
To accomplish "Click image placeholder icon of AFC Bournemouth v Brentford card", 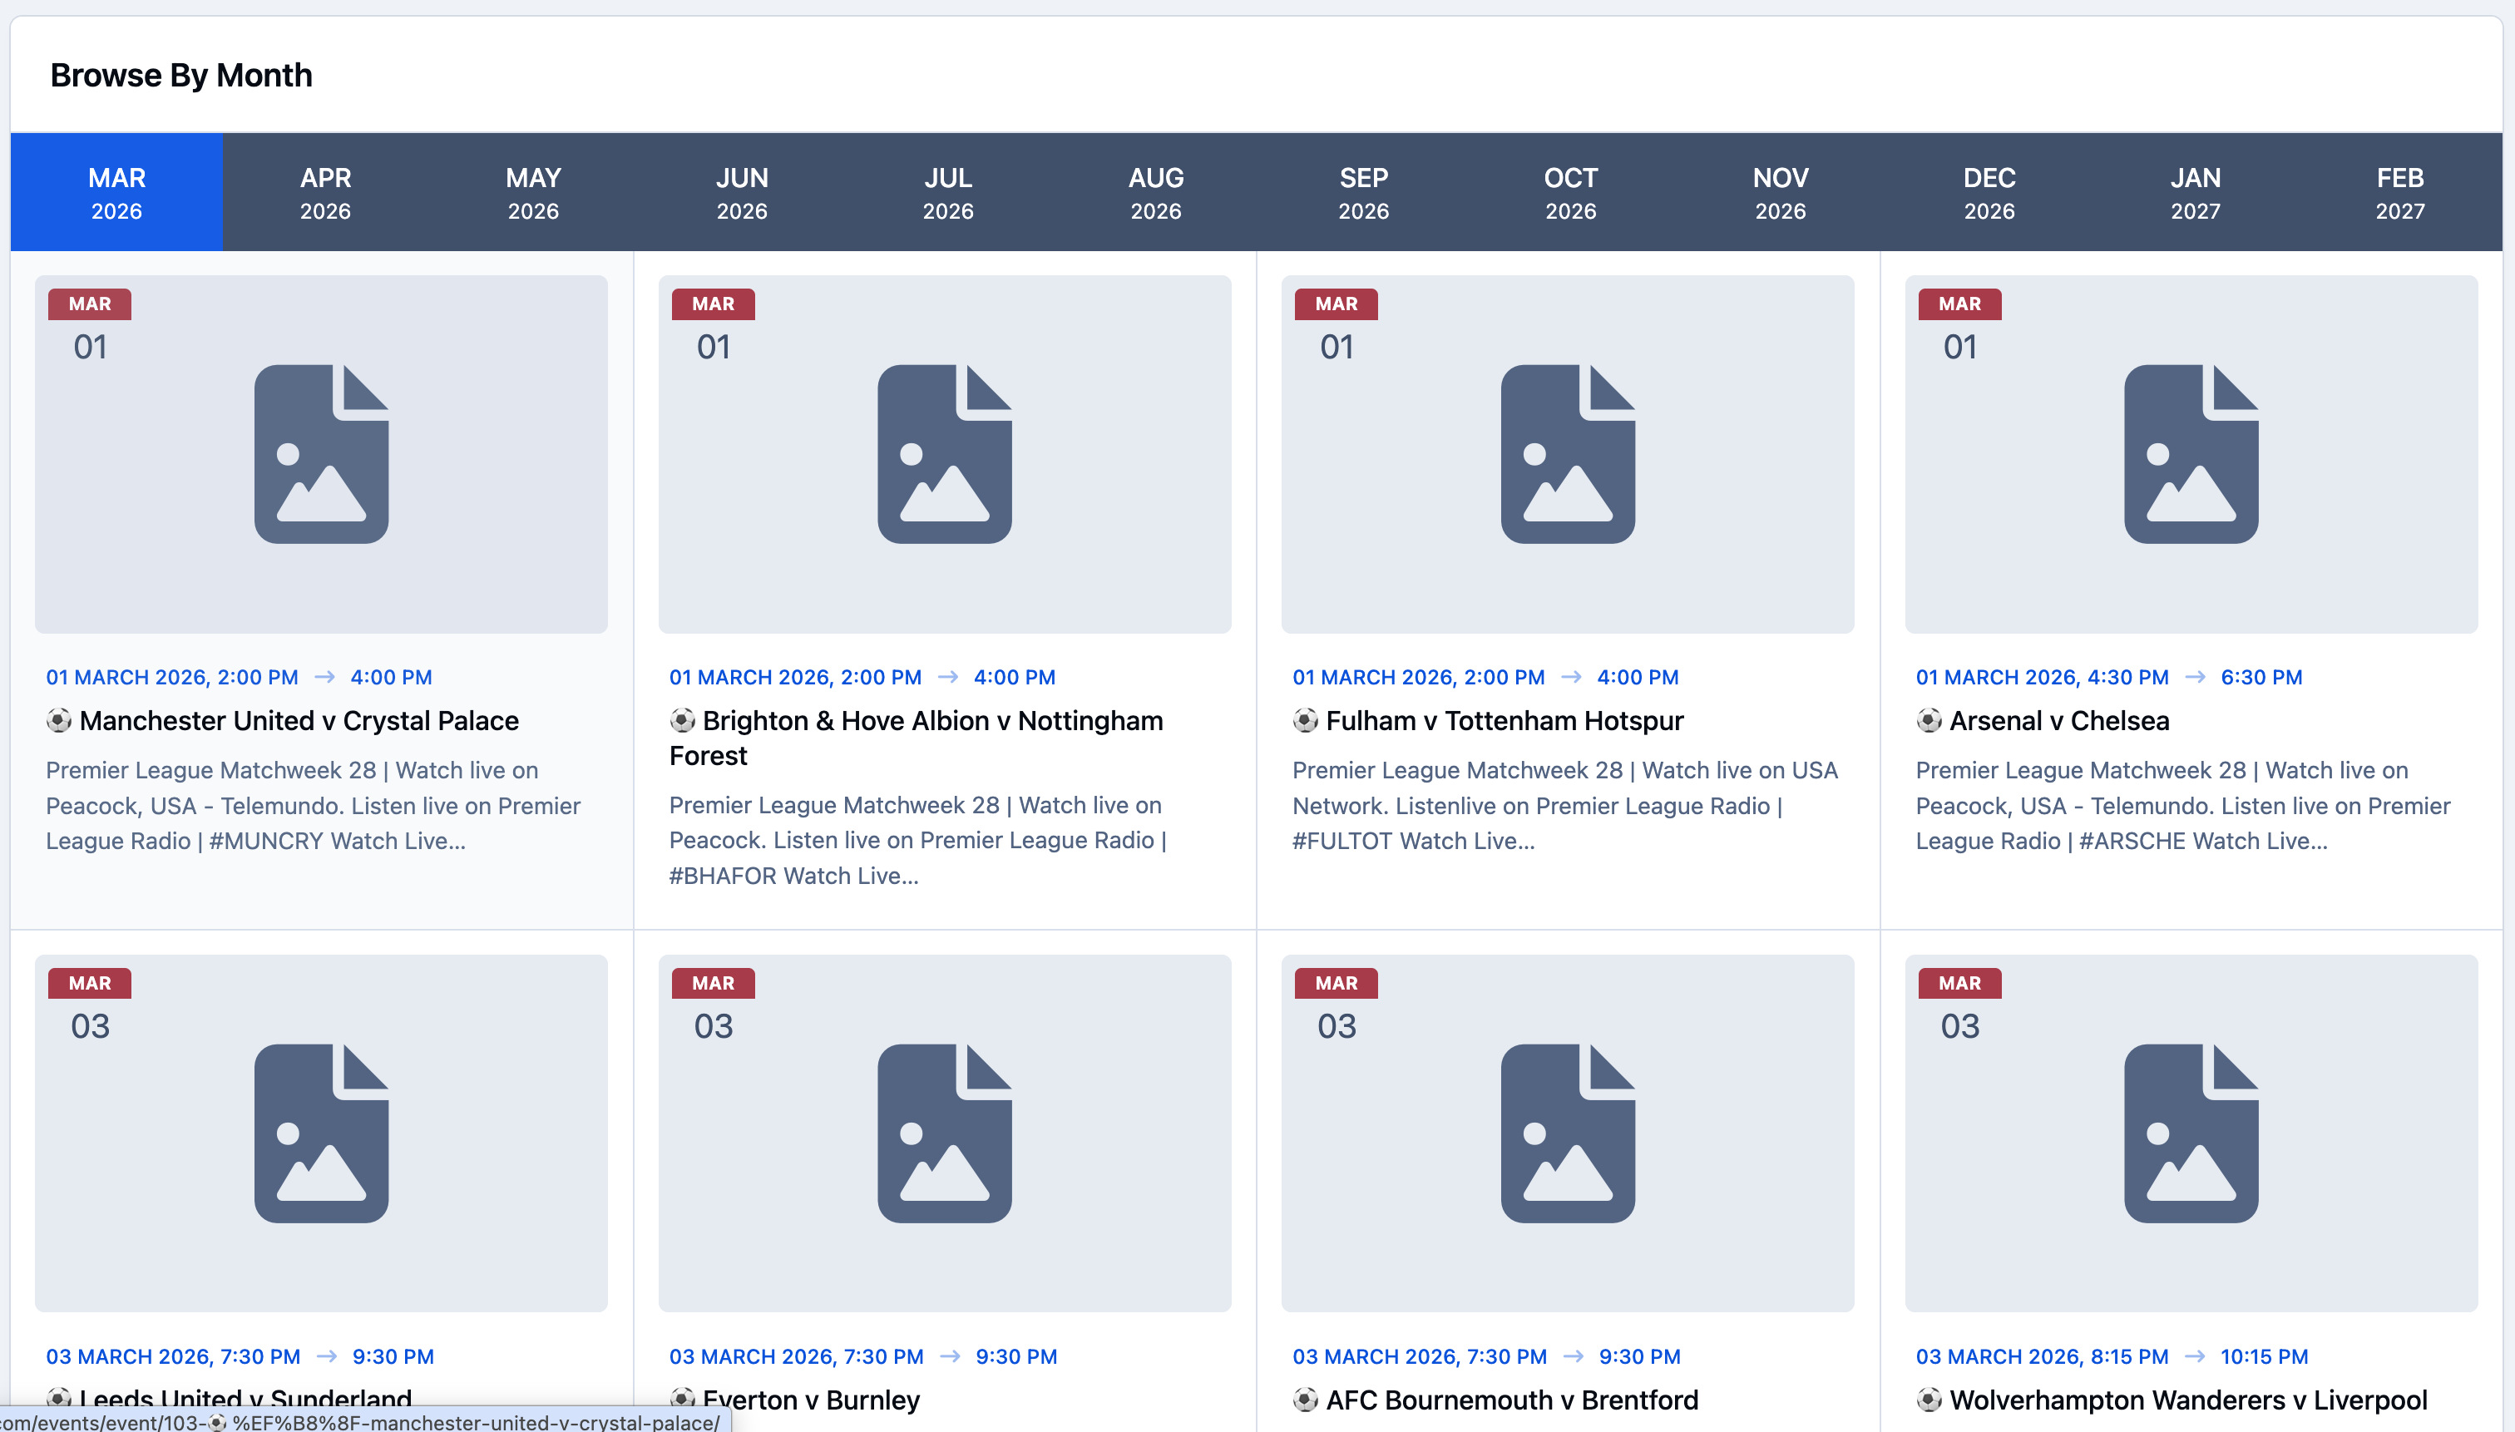I will pyautogui.click(x=1568, y=1133).
